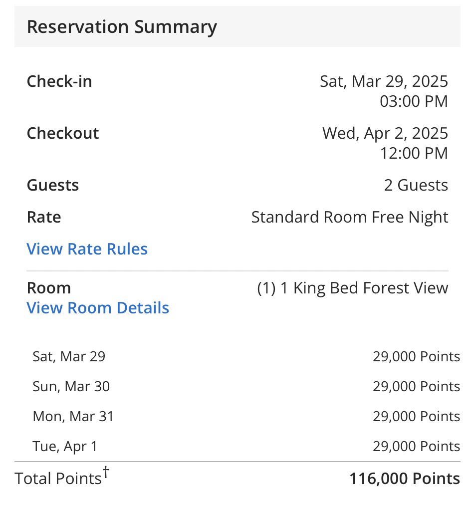
Task: Click the Total Points label
Action: (58, 479)
